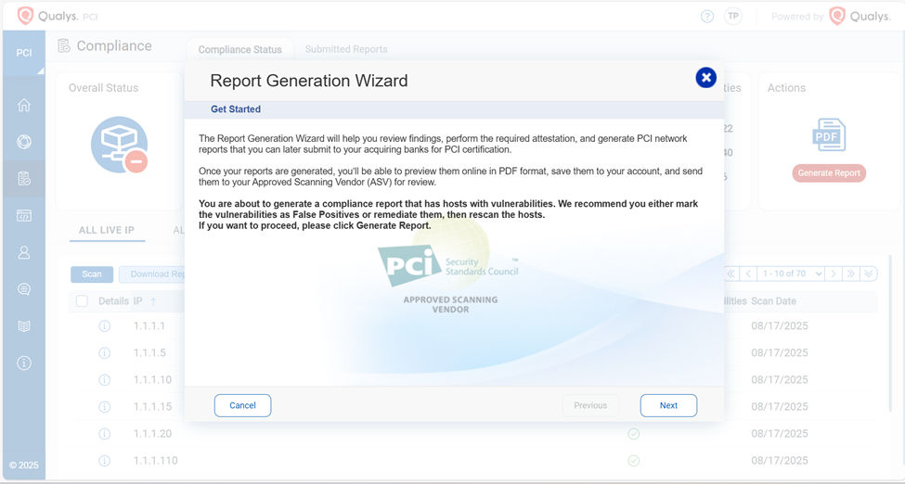Click IP address 1.1.1.5
The image size is (905, 484).
(149, 352)
